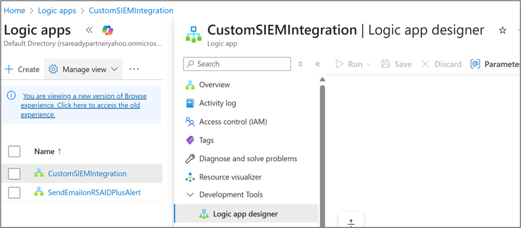
Task: Check the SendEmailonRSAIDPlusAlert row checkbox
Action: 14,192
